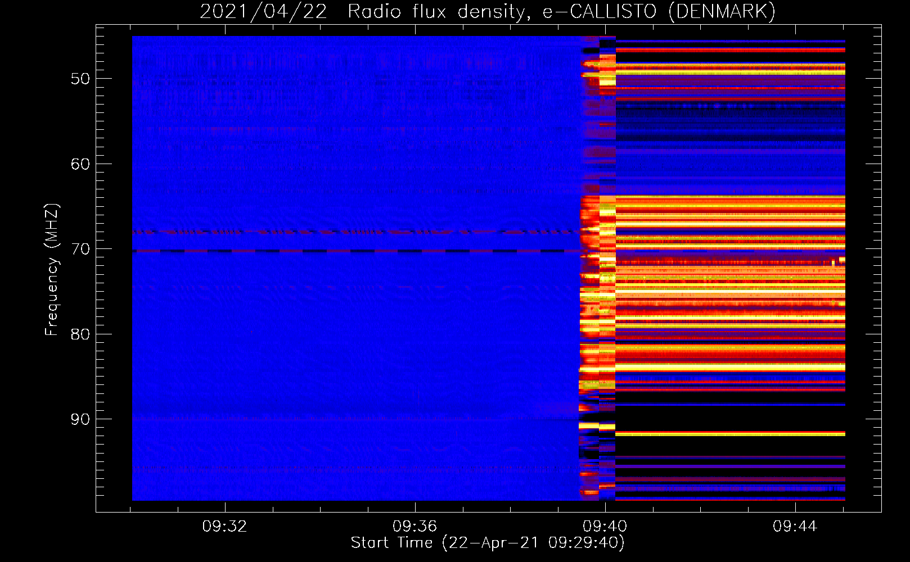Click the 'Start Time (22-Apr-21 09:29:40)' label
The image size is (910, 562).
[x=488, y=543]
